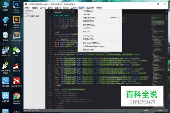
Task: Open the Adobe Photoshop desktop shortcut
Action: pos(16,7)
